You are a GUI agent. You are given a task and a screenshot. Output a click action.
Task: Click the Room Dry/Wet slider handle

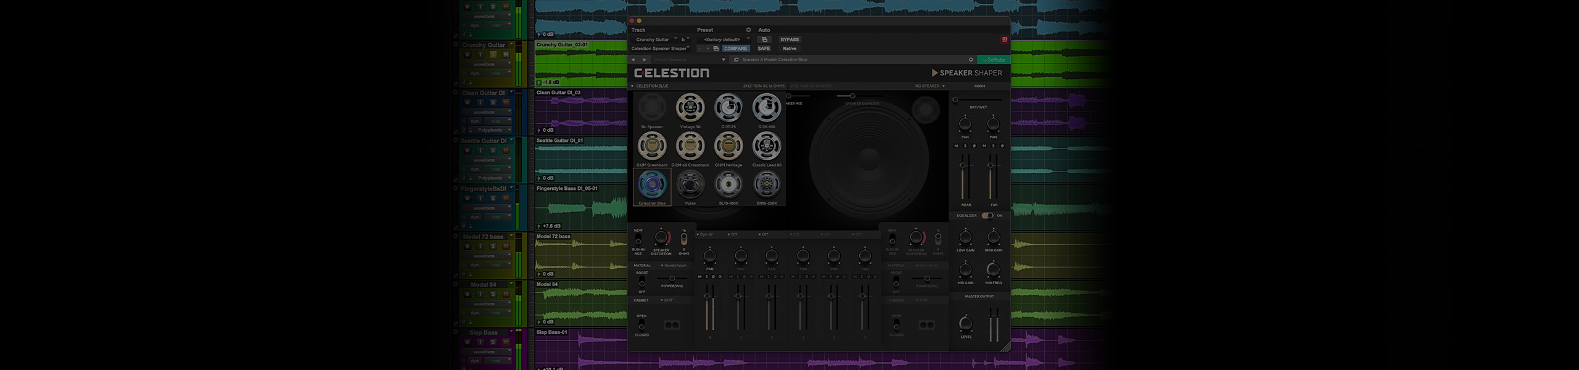coord(955,100)
